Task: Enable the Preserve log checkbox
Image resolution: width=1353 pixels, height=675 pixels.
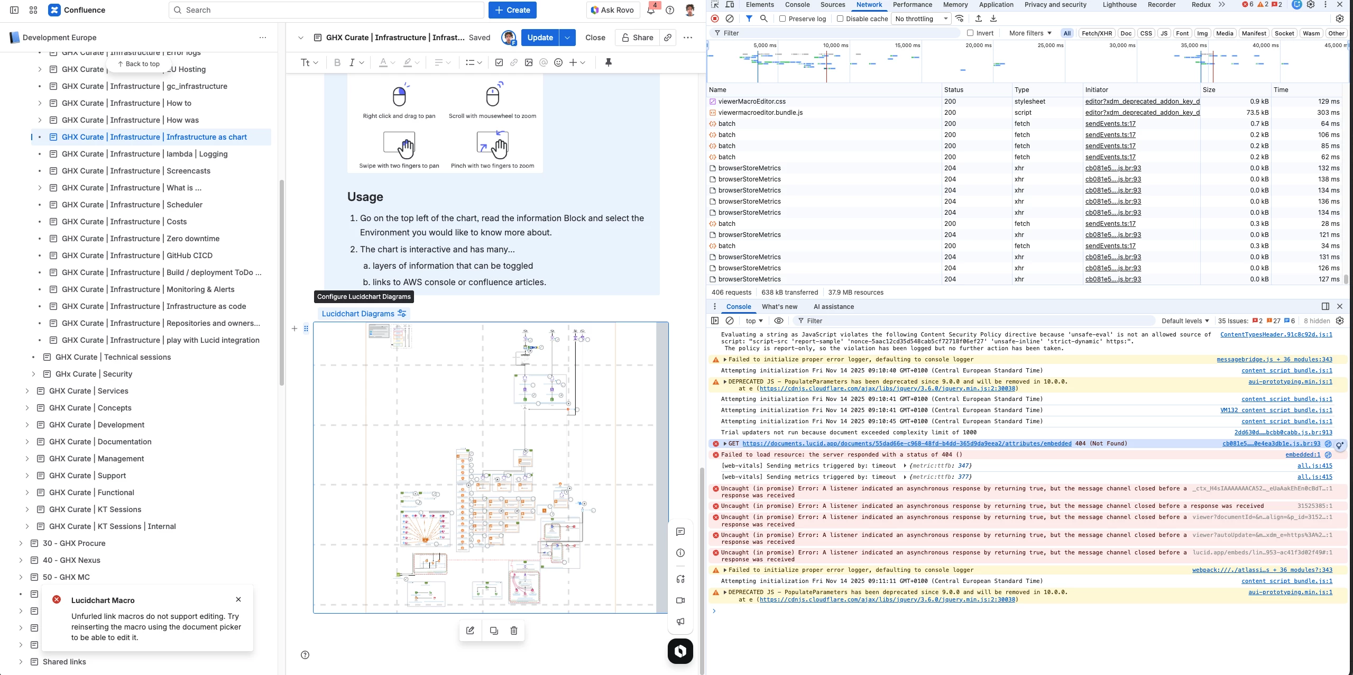Action: [783, 19]
